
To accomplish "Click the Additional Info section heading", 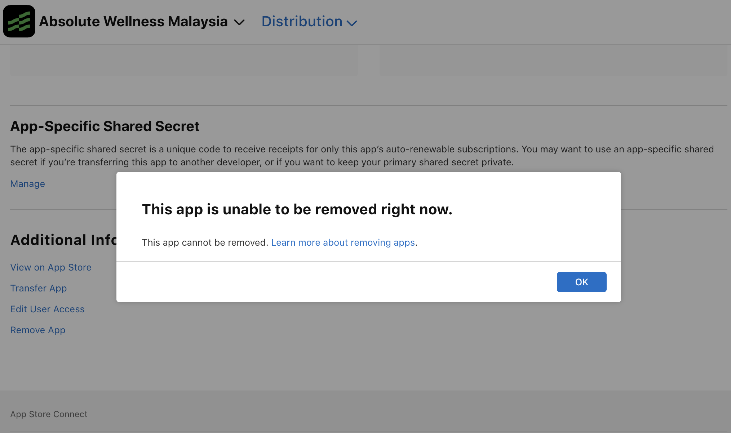I will click(x=63, y=240).
